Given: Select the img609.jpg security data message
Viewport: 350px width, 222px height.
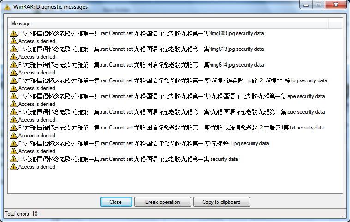Looking at the screenshot, I should (x=141, y=33).
